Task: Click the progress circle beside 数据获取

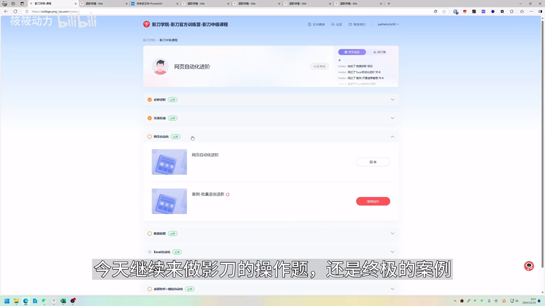Action: click(149, 233)
